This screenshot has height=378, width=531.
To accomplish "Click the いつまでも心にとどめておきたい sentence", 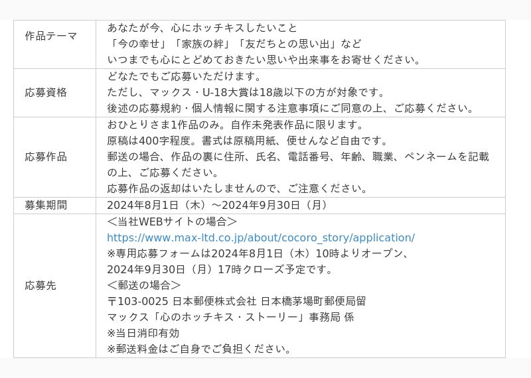I will click(x=264, y=60).
